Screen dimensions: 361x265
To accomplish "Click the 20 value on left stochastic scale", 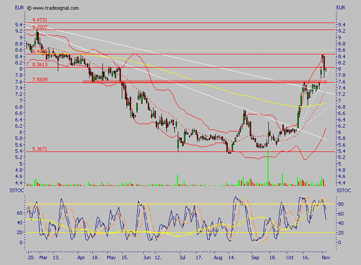I will click(x=19, y=232).
